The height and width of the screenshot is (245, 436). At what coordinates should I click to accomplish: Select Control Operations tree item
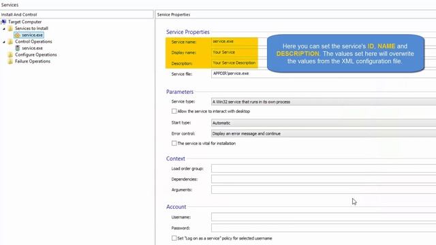(x=33, y=42)
